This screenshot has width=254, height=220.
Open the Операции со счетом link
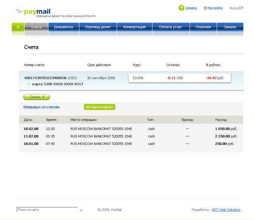[42, 107]
